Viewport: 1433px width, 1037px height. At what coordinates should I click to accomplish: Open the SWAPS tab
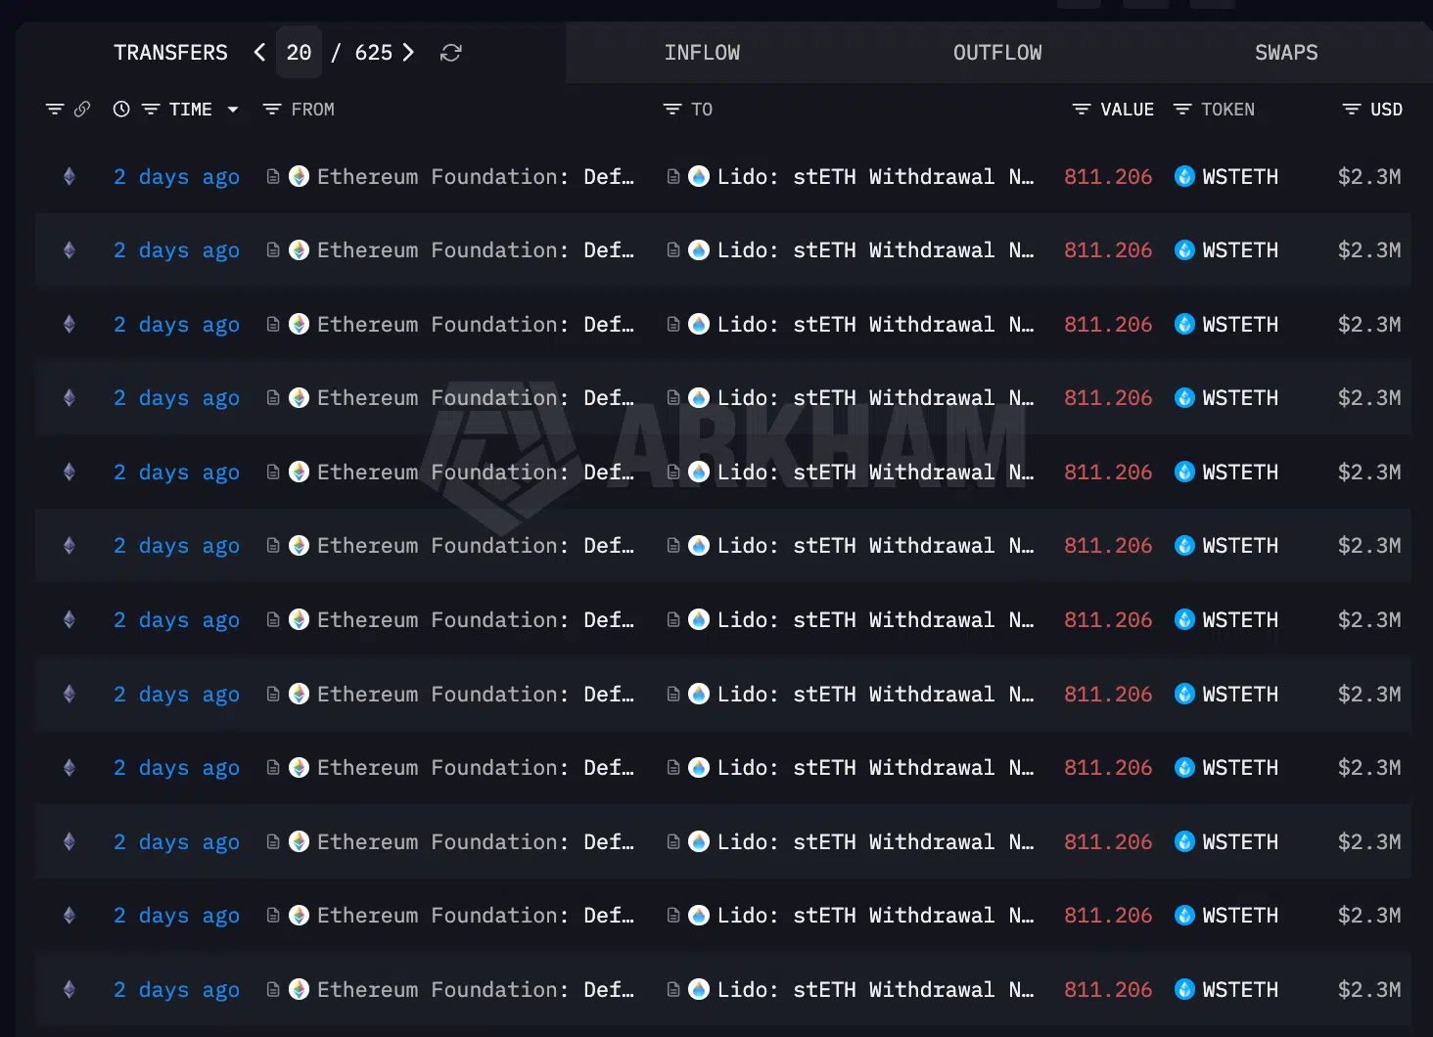pos(1285,52)
